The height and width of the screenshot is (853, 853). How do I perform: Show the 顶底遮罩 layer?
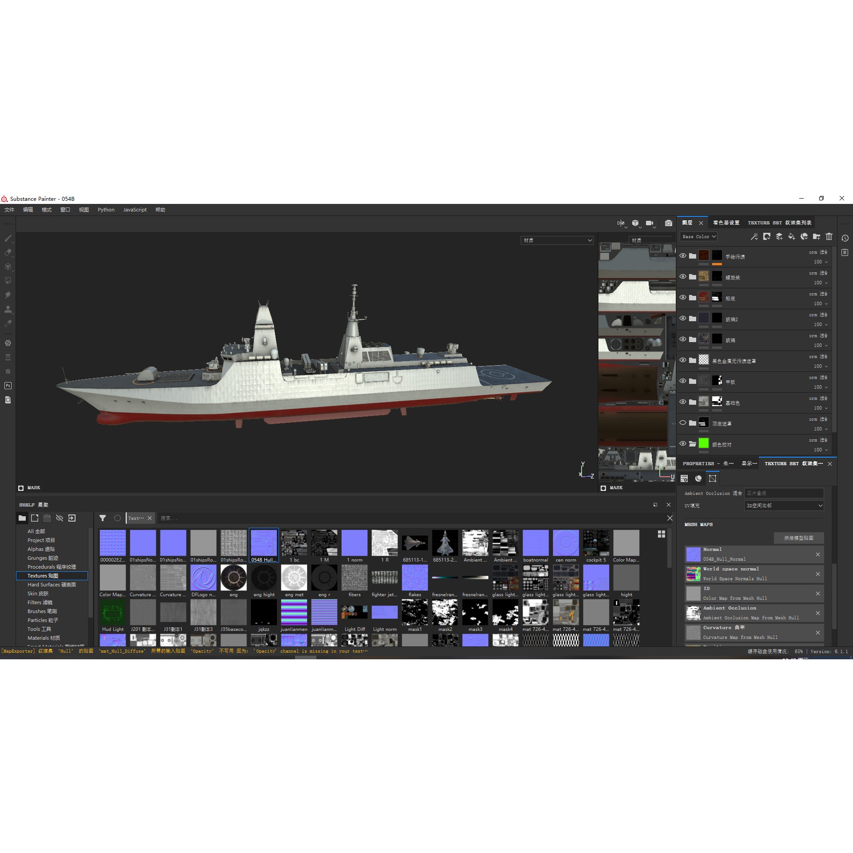683,423
